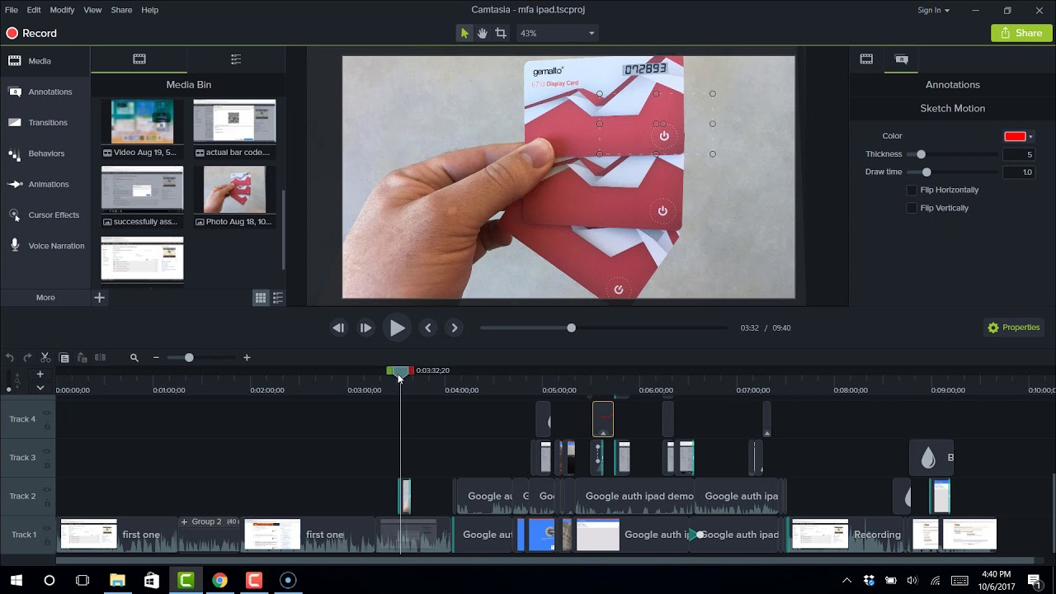Step to next frame
The width and height of the screenshot is (1056, 594).
(365, 328)
